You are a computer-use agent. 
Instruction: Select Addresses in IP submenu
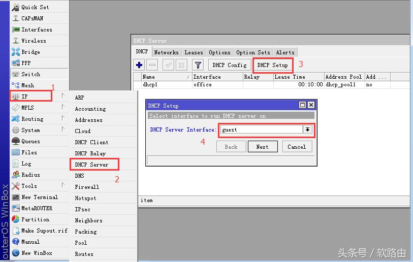103,120
